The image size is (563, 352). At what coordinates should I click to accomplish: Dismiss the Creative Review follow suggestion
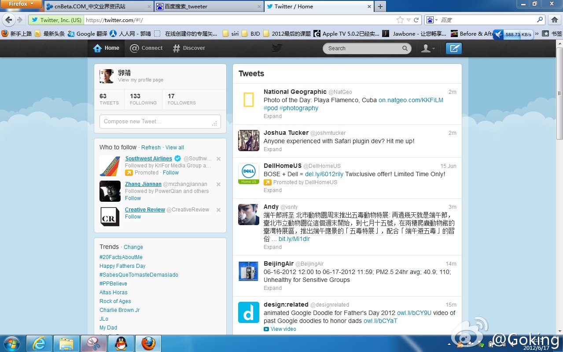(218, 210)
